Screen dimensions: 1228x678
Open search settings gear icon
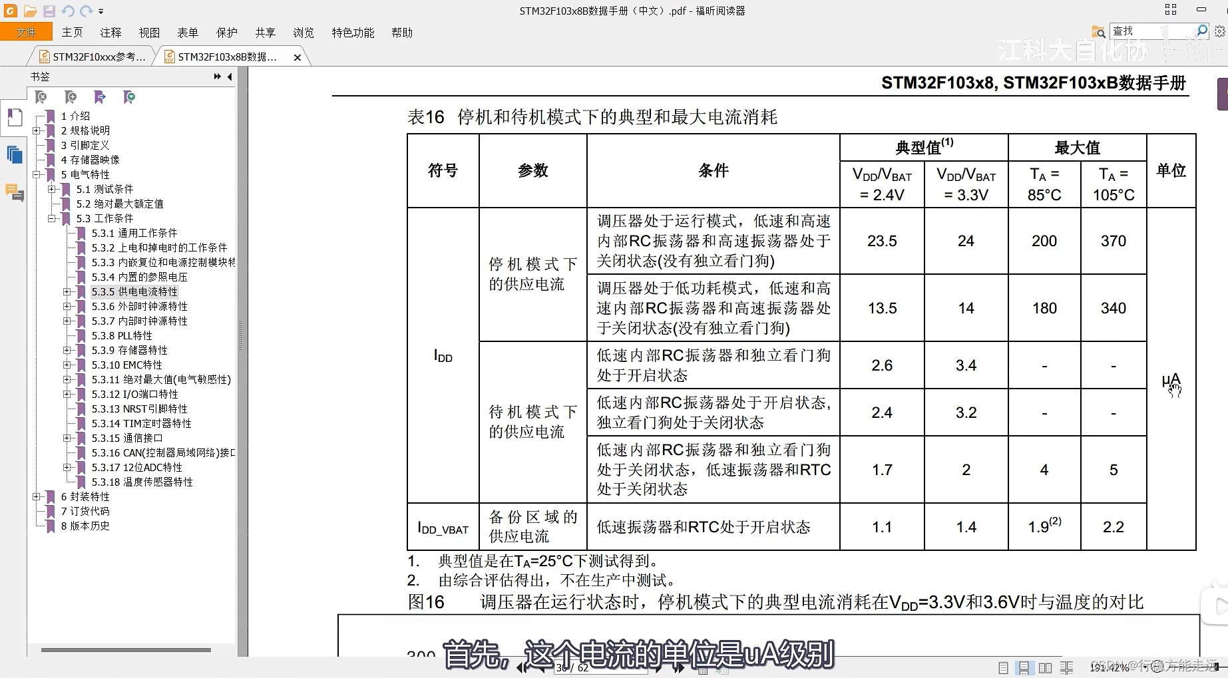tap(1219, 31)
